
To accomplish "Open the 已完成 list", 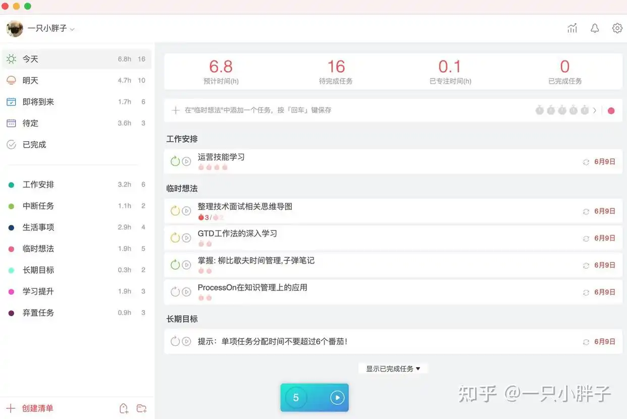I will click(34, 145).
